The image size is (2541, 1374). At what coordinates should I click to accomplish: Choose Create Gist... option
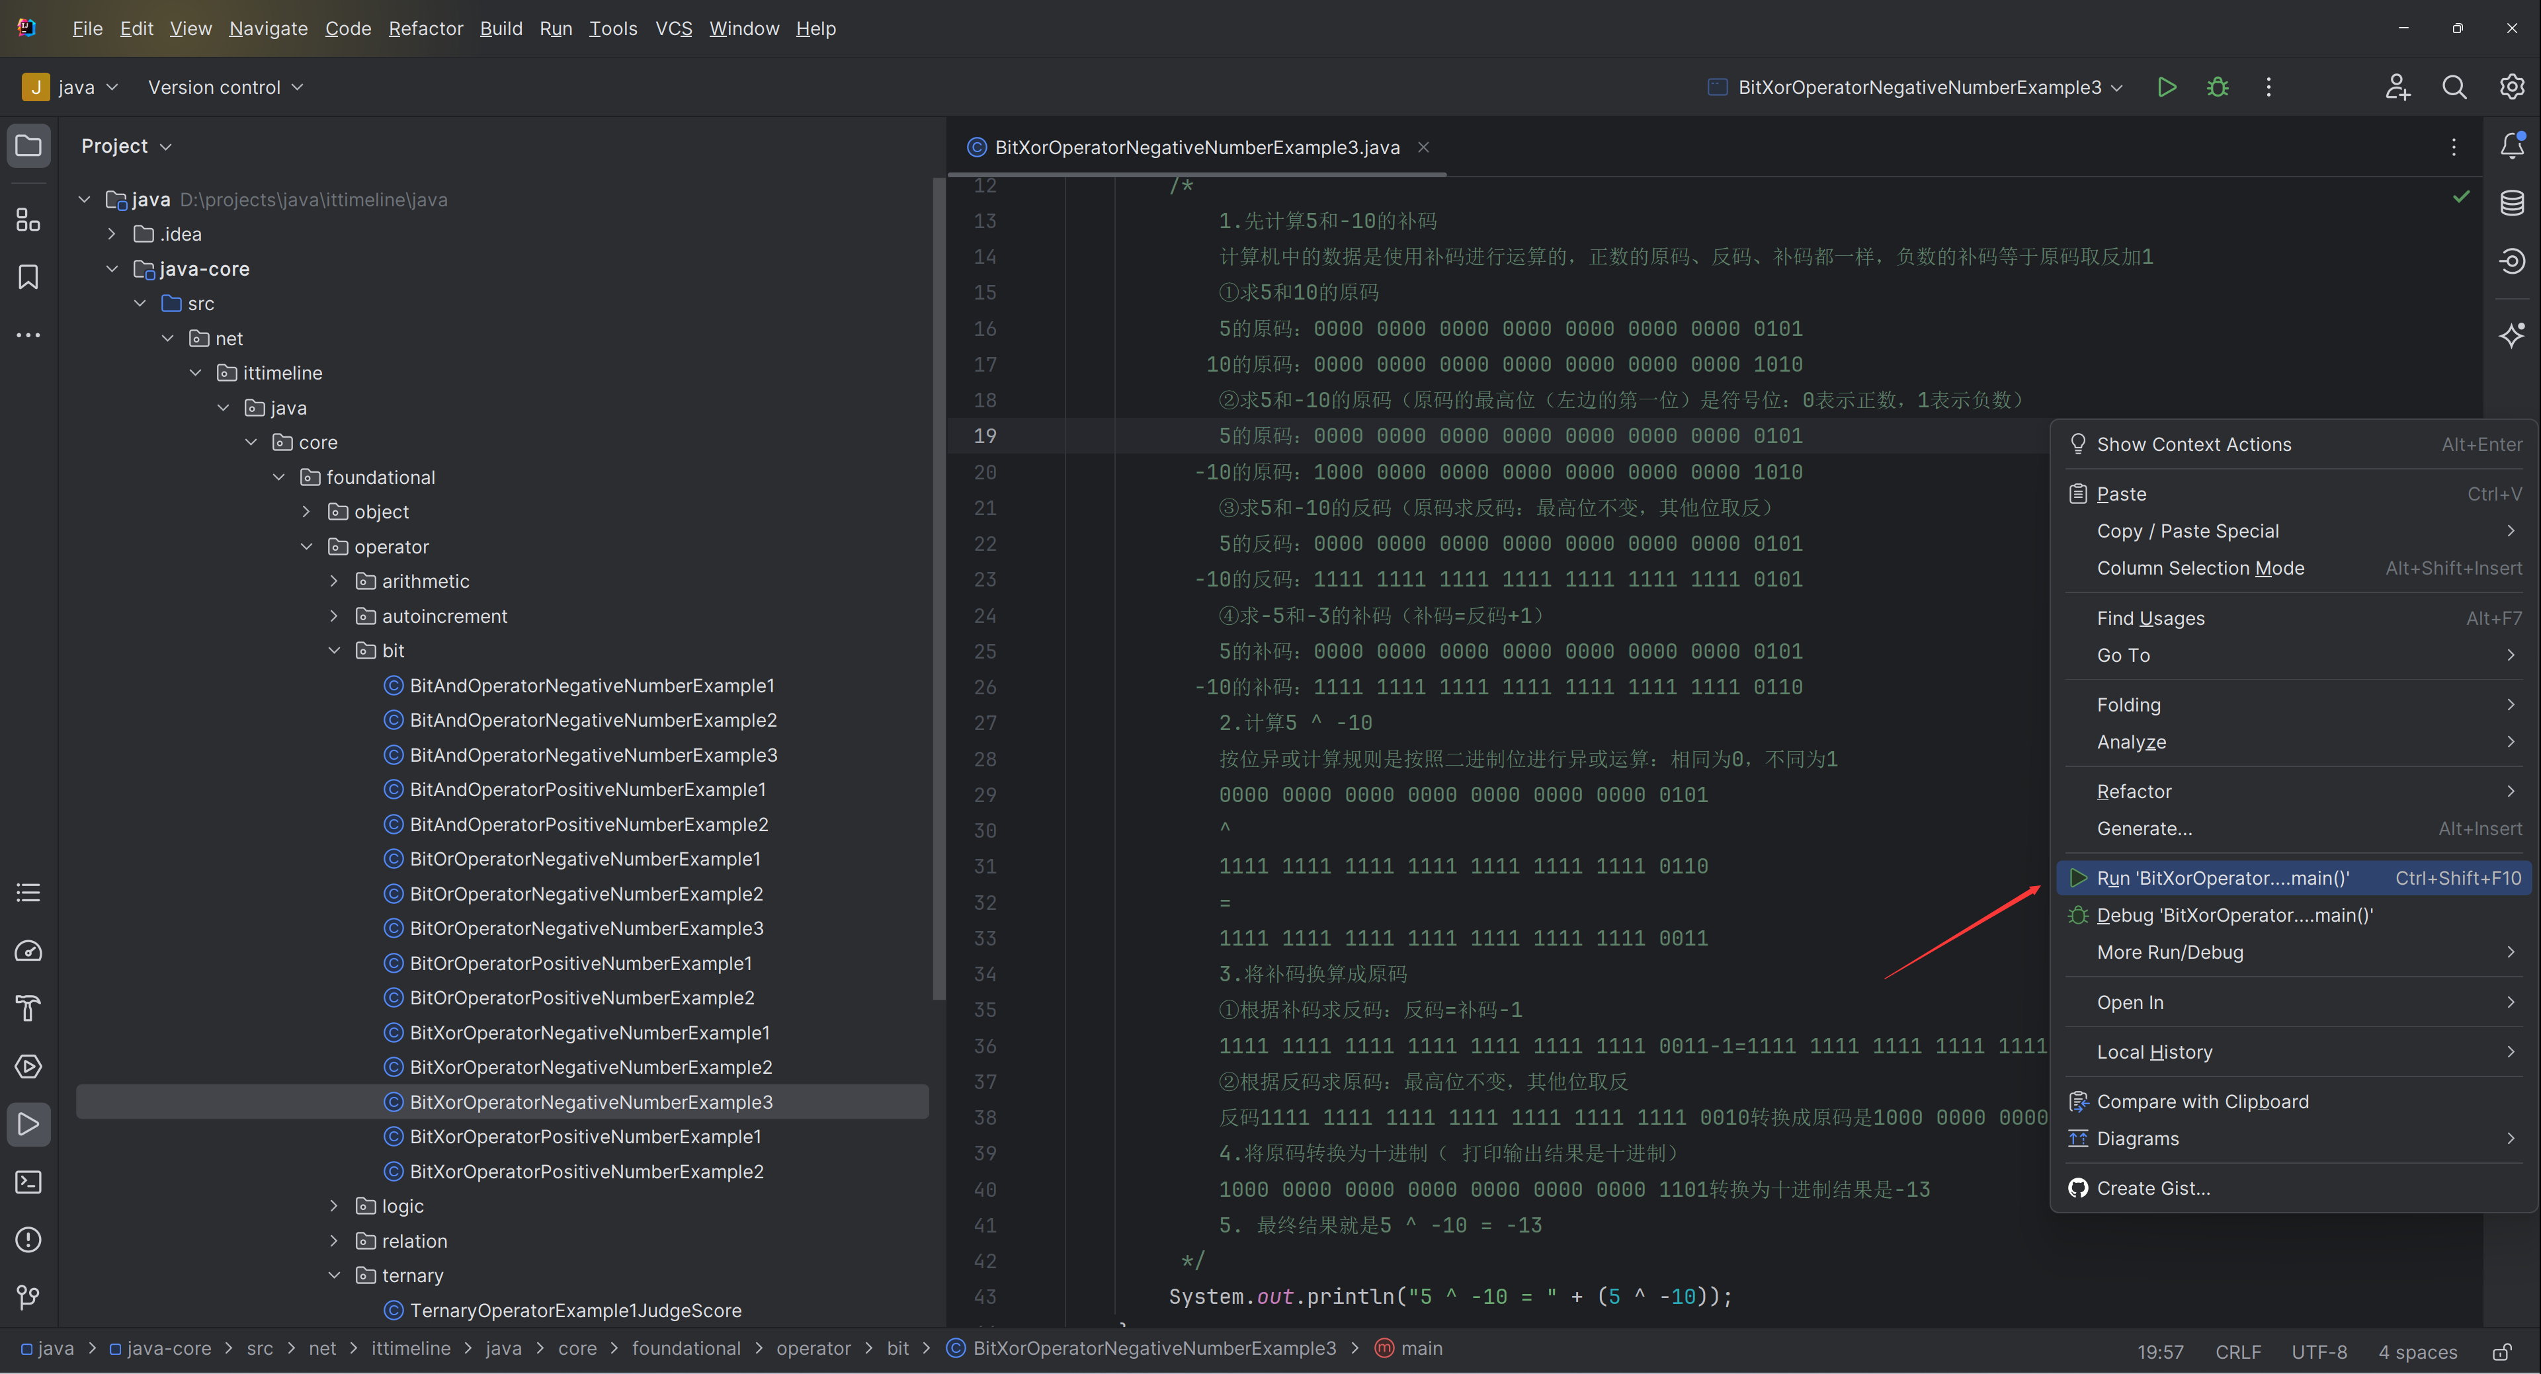click(x=2294, y=1189)
